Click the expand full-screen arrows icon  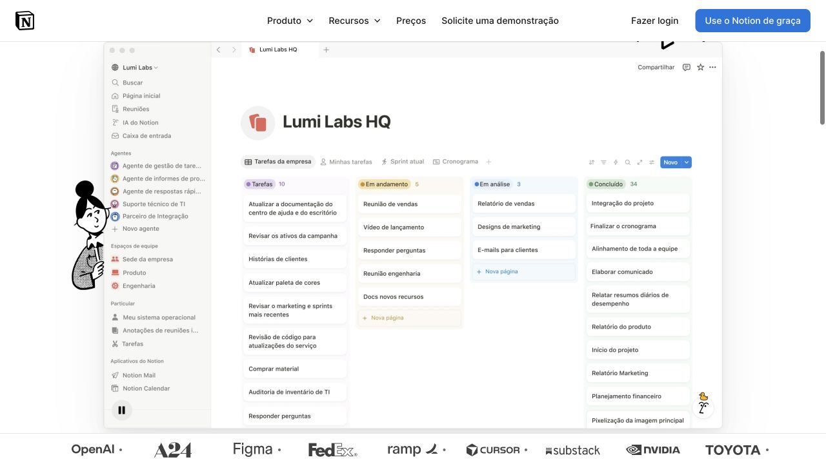click(x=640, y=162)
